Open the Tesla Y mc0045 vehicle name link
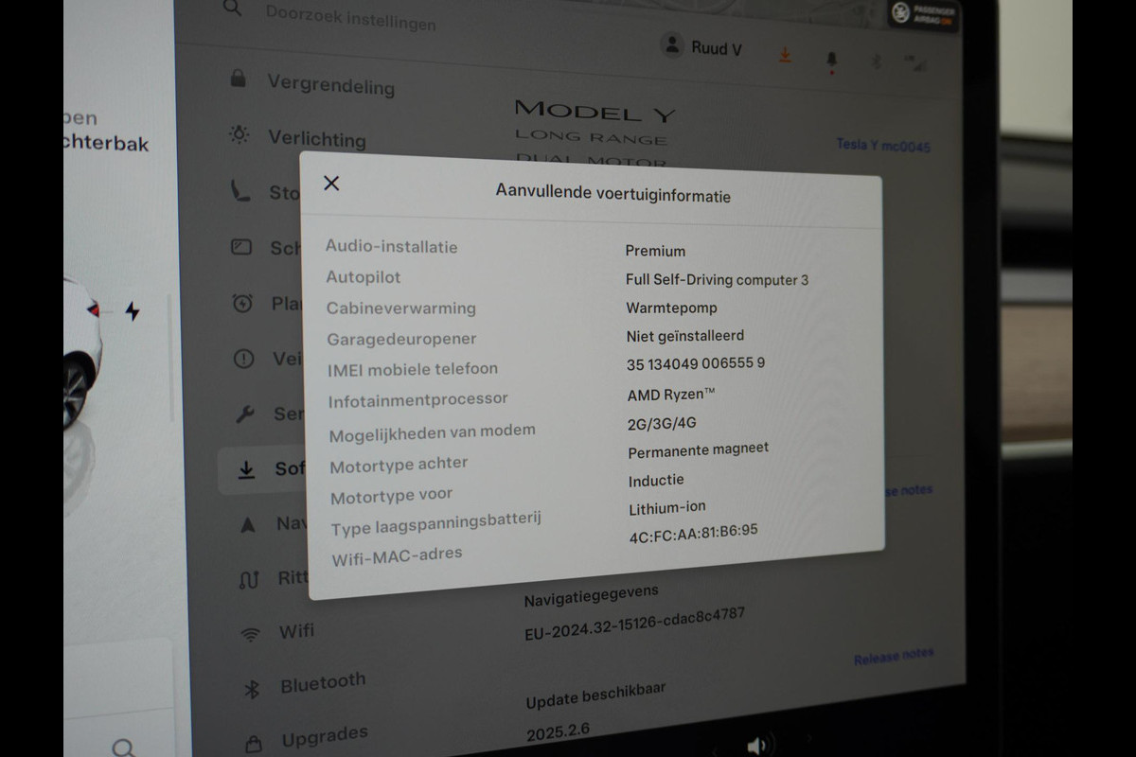Screen dimensions: 1136x757 pyautogui.click(x=883, y=146)
